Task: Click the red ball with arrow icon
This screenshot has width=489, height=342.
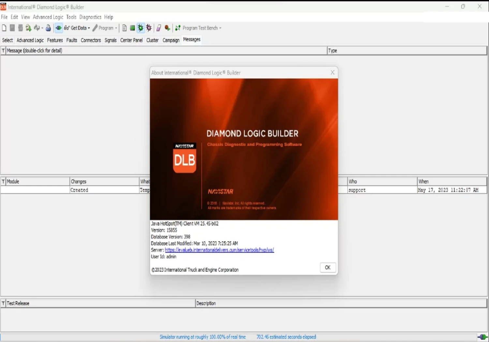Action: click(168, 28)
